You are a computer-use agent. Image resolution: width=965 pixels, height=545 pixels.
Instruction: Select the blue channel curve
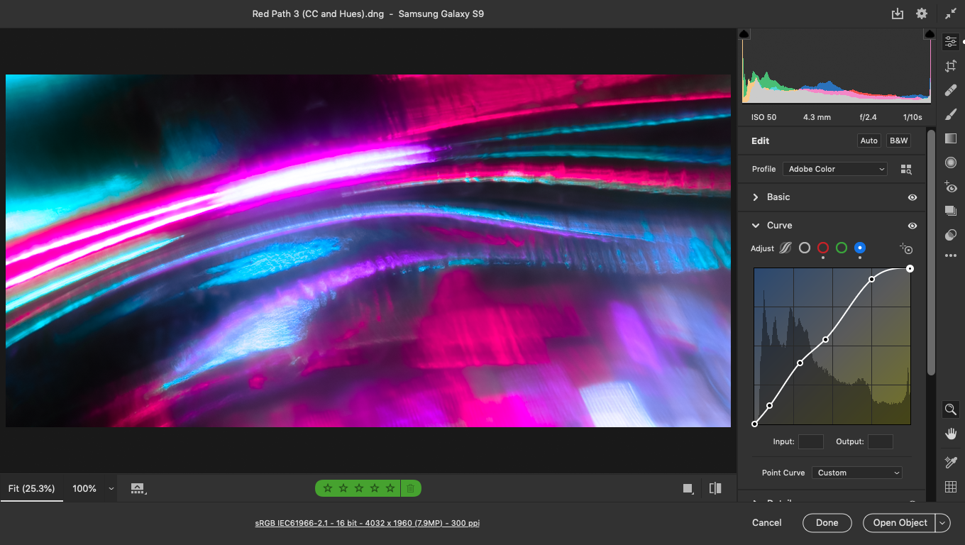(x=860, y=248)
